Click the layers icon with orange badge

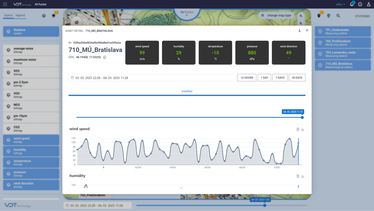[54, 16]
